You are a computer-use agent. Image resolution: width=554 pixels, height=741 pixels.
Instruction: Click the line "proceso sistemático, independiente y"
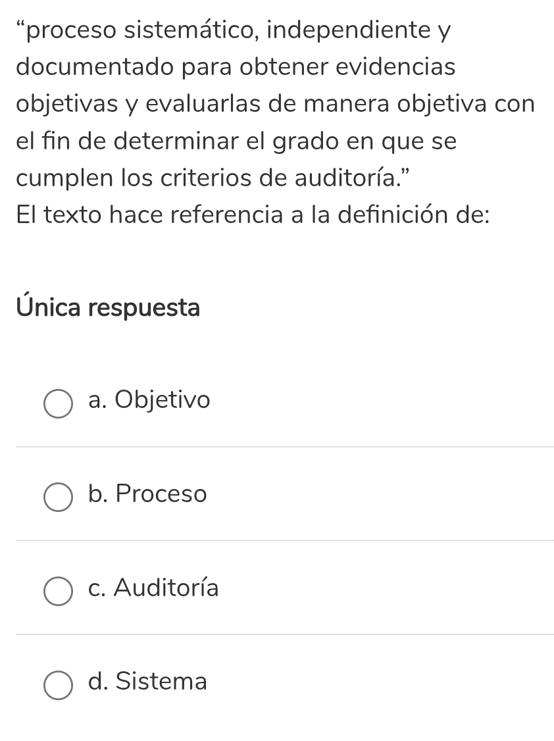click(x=234, y=30)
